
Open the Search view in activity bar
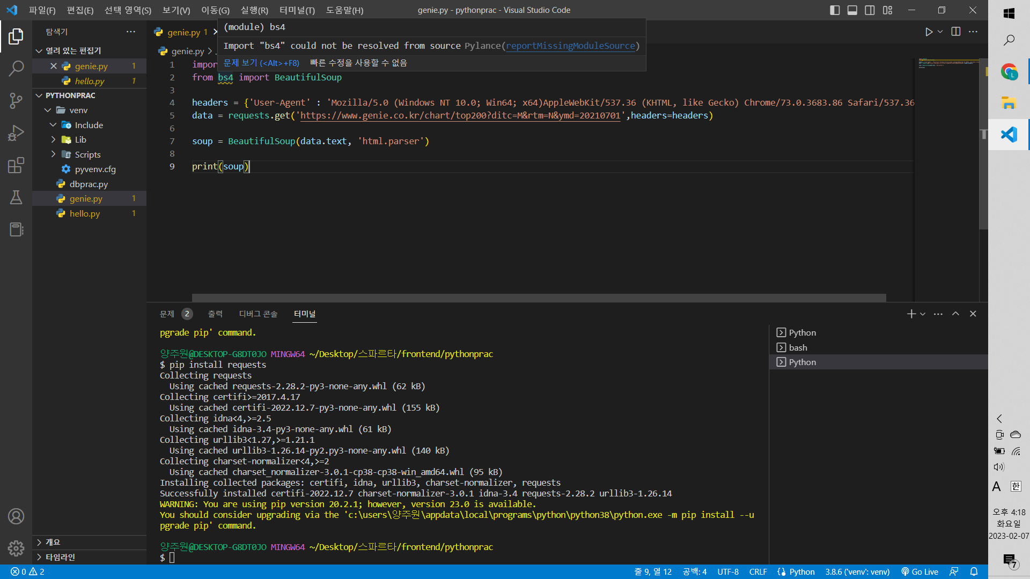pos(16,68)
